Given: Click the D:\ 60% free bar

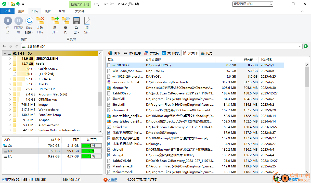Looking at the screenshot, I should [91, 151].
